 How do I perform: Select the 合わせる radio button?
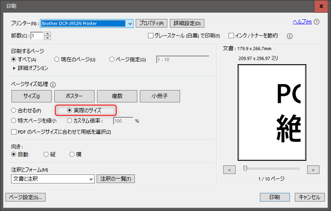pyautogui.click(x=14, y=111)
